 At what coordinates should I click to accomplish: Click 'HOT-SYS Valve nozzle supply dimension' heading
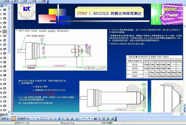point(44,31)
